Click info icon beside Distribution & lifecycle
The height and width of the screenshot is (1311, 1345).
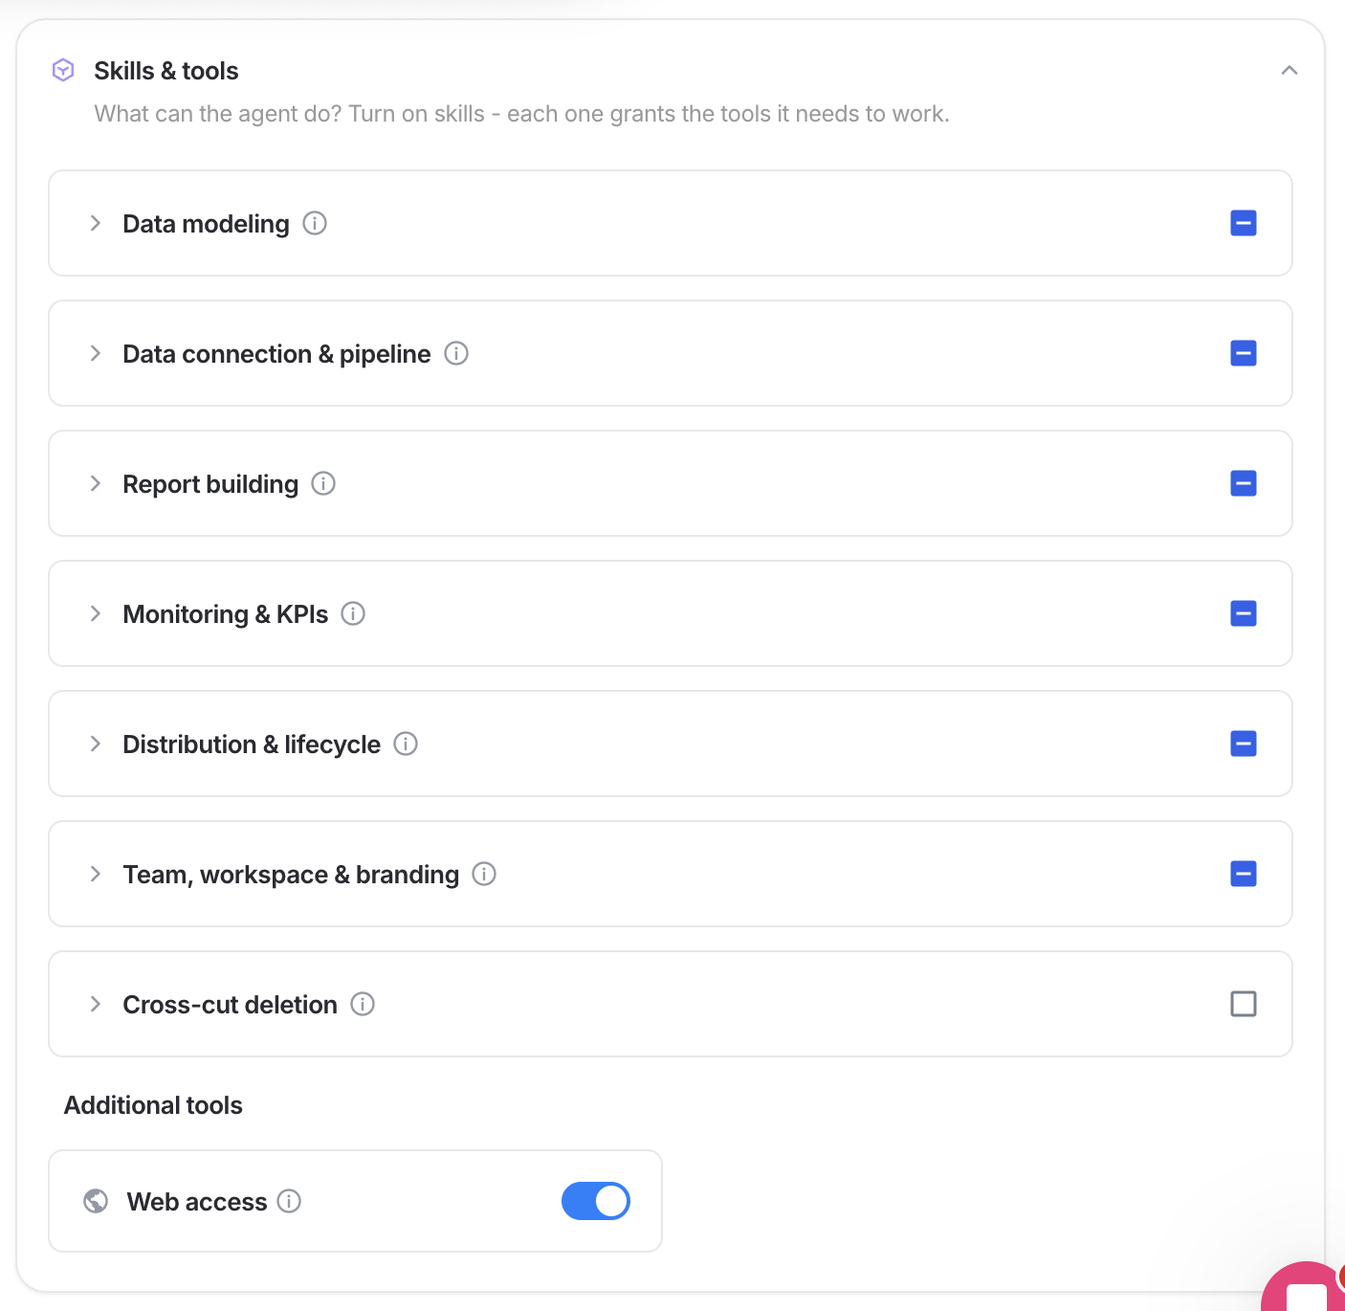coord(406,744)
